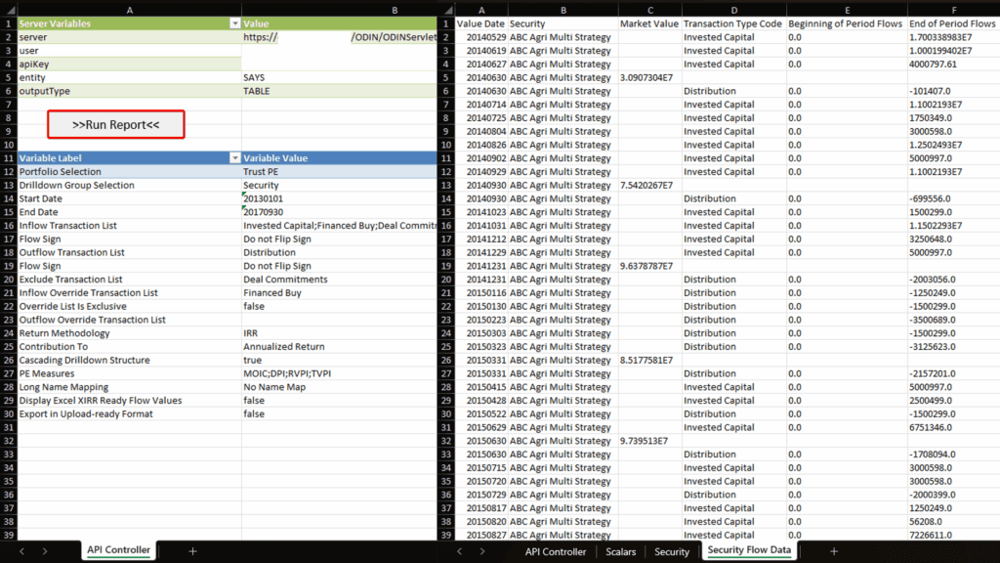
Task: Switch to the Scalars sheet tab
Action: click(620, 551)
